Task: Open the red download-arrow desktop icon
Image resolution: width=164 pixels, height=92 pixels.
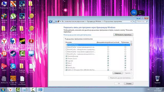Action: [31, 41]
